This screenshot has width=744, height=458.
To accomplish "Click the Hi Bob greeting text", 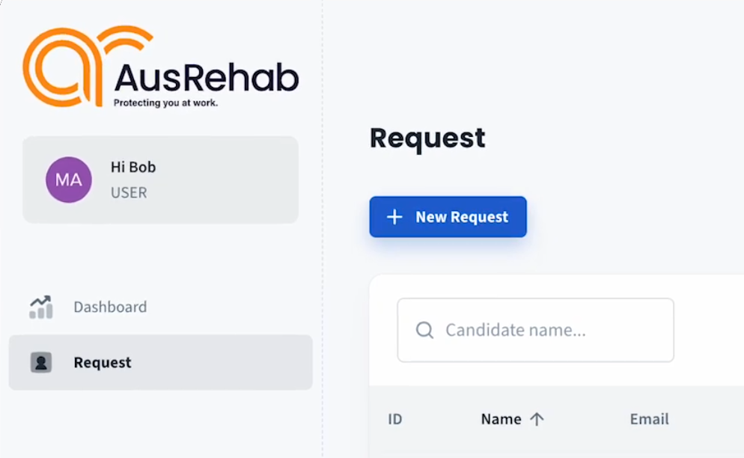I will (133, 167).
